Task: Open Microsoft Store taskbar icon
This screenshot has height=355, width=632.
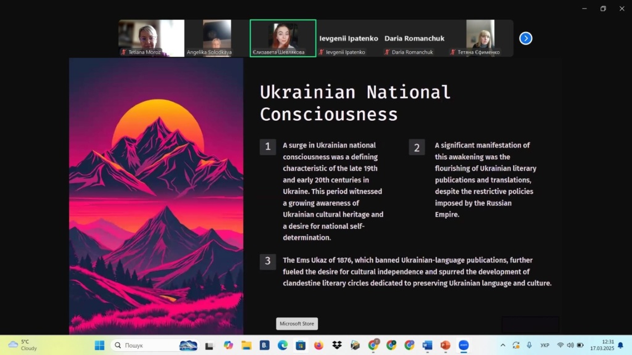Action: [301, 345]
